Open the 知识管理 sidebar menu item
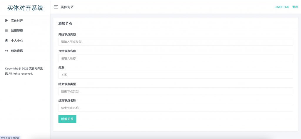The width and height of the screenshot is (301, 139). (x=25, y=31)
